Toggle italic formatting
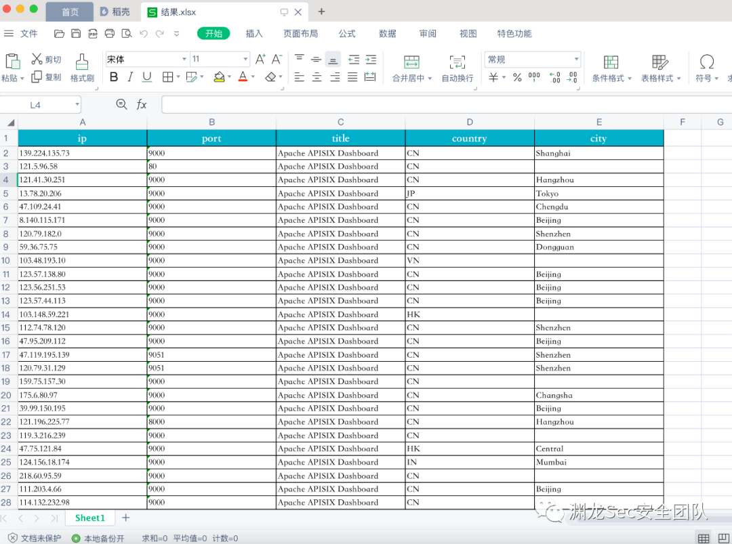 (x=130, y=77)
